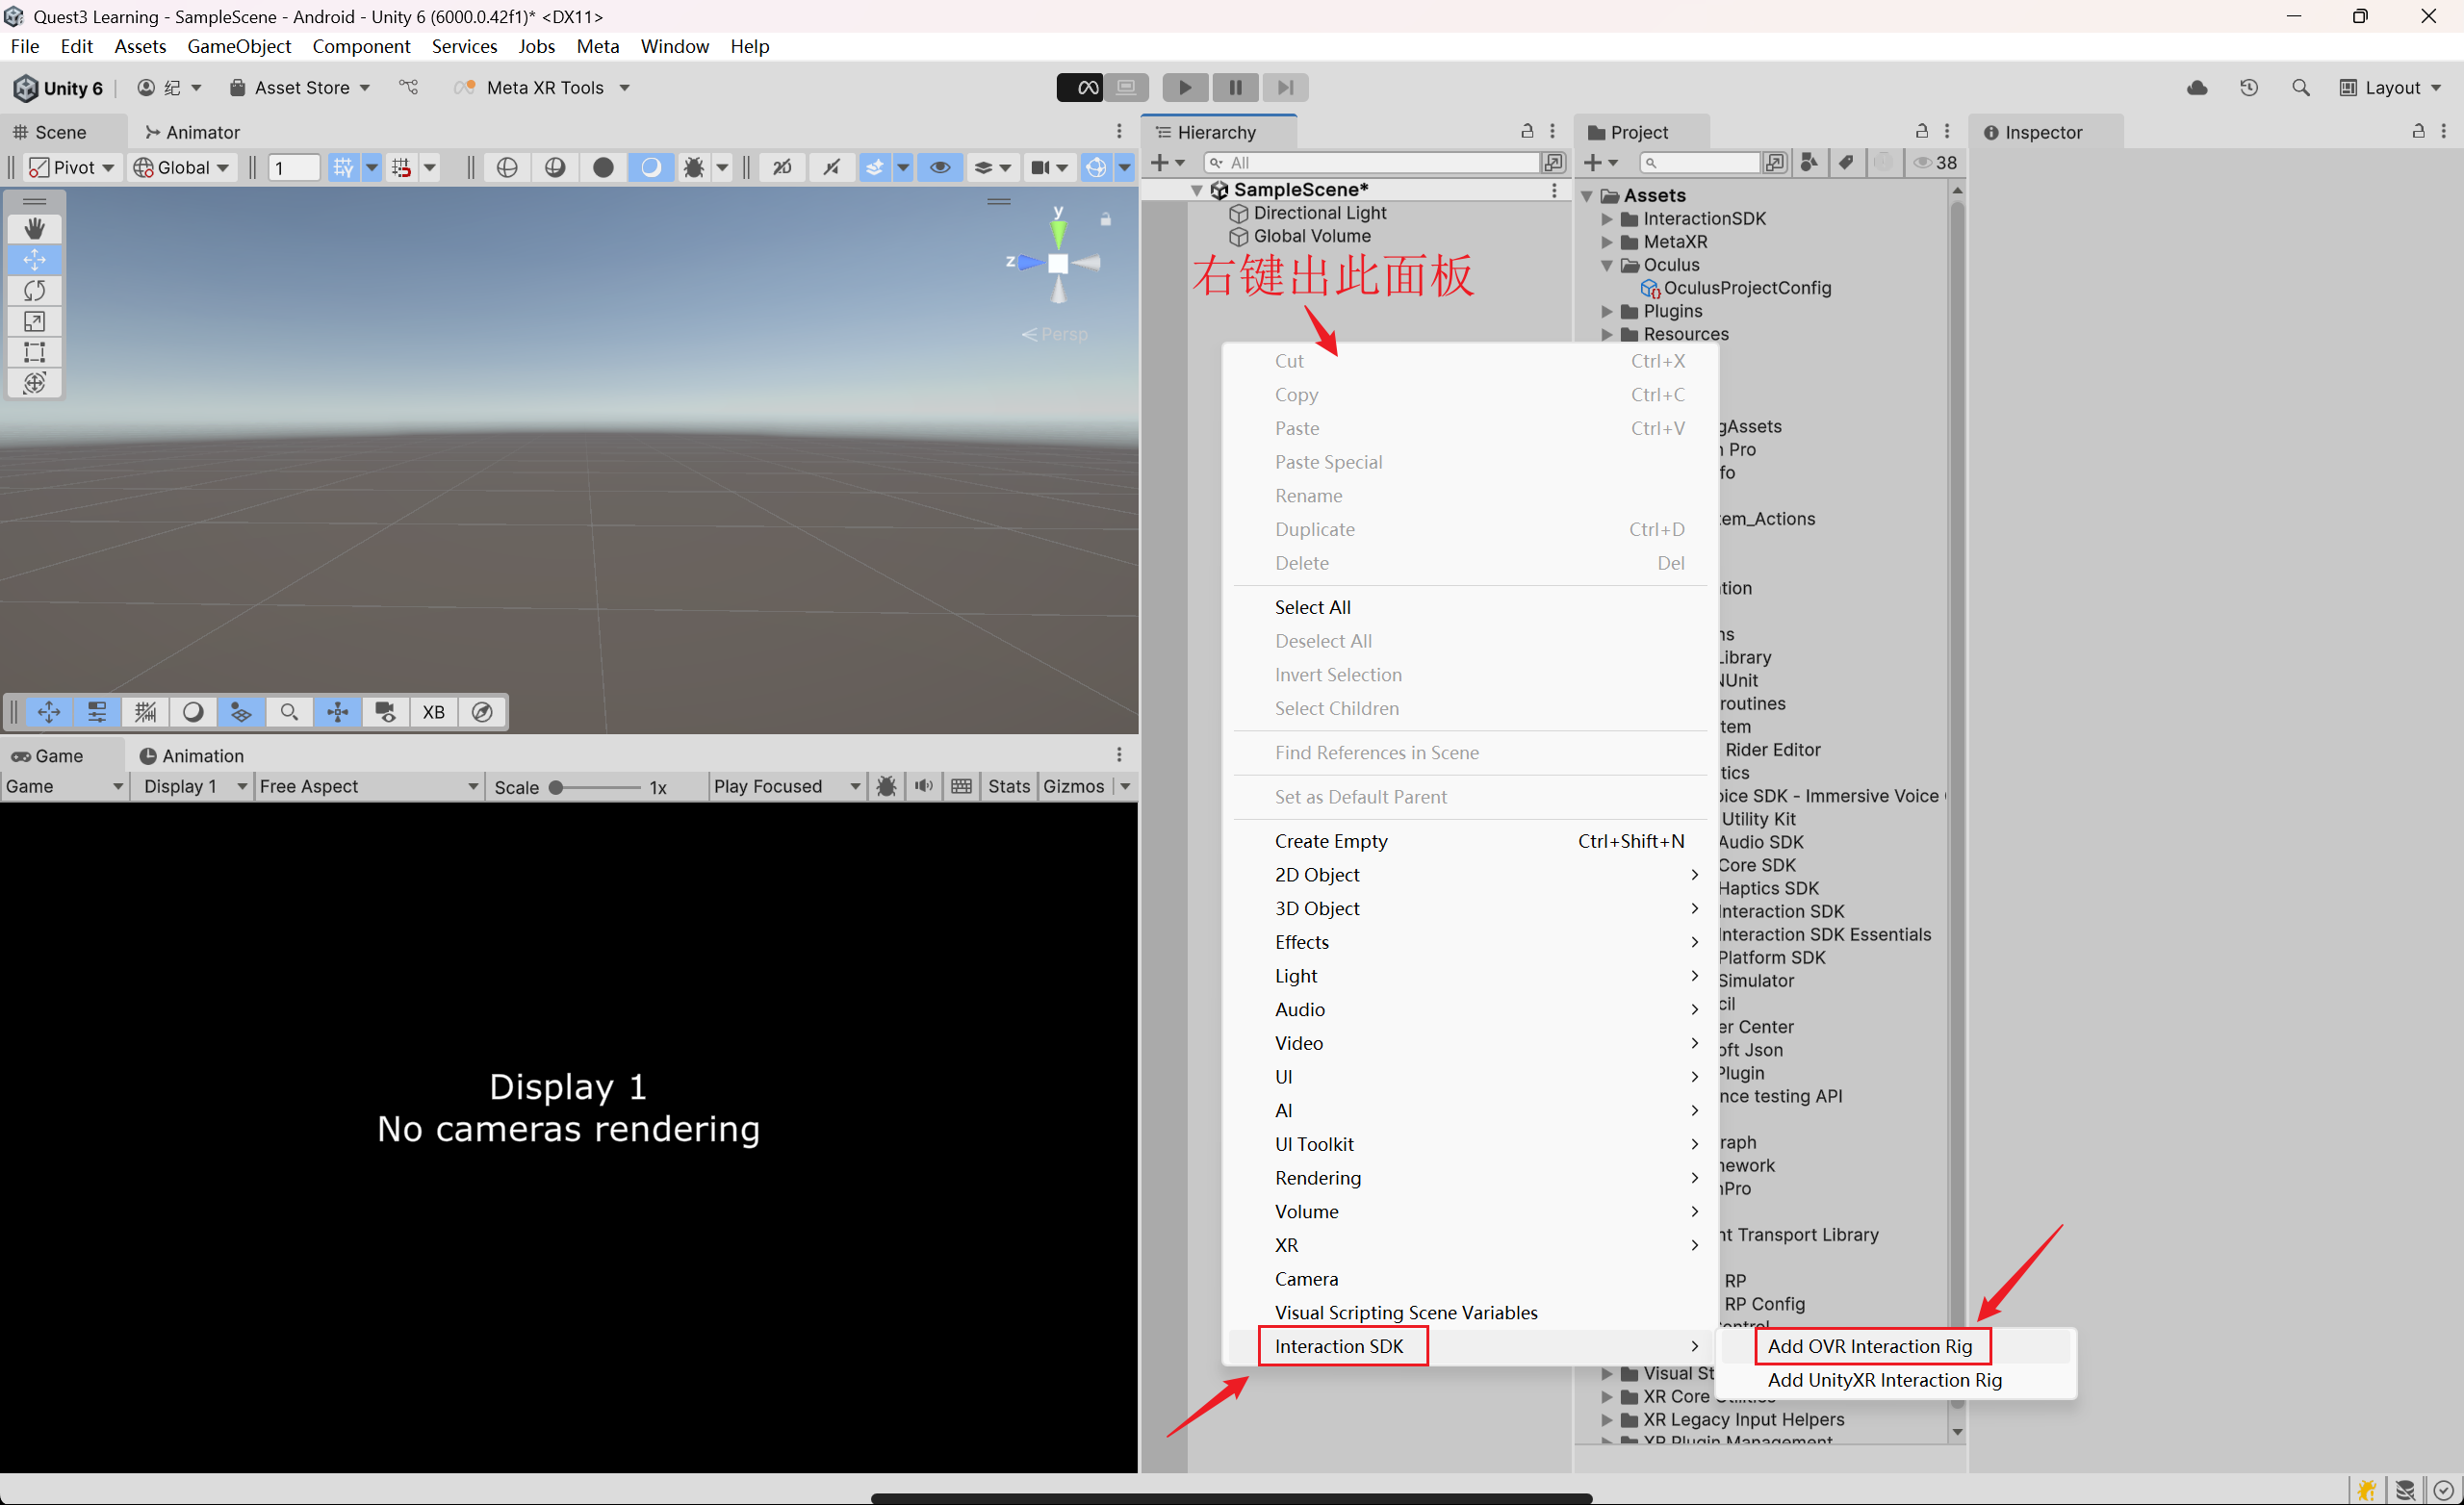Toggle Mute Audio in Game view
Image resolution: width=2464 pixels, height=1505 pixels.
coord(924,787)
